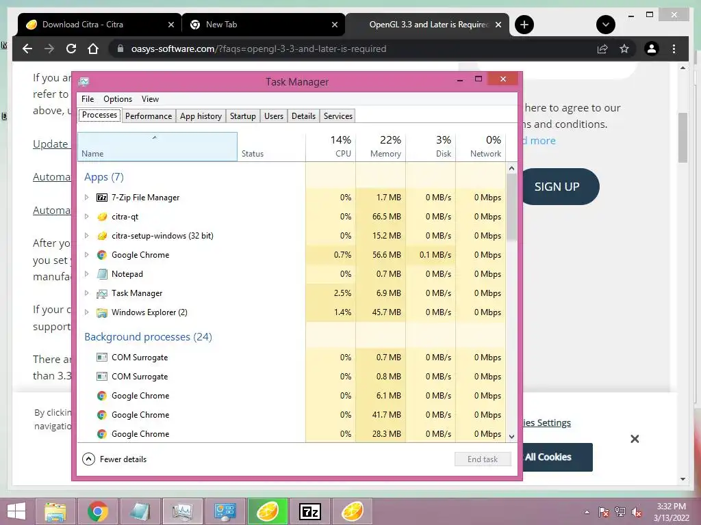Image resolution: width=701 pixels, height=525 pixels.
Task: Click the Google Chrome 6.1 MB background process icon
Action: click(x=102, y=396)
